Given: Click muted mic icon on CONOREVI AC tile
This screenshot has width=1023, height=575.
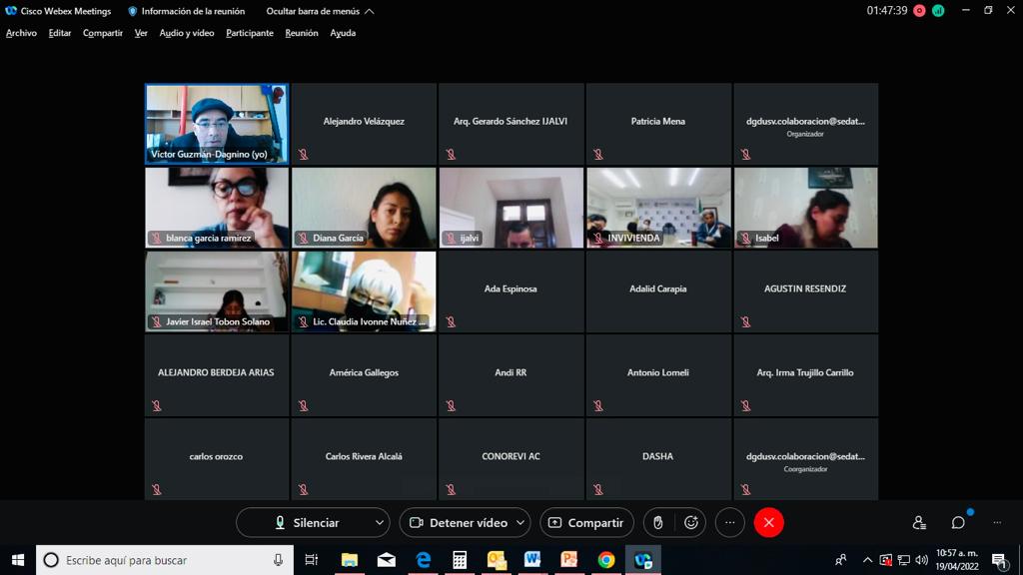Looking at the screenshot, I should (x=451, y=489).
